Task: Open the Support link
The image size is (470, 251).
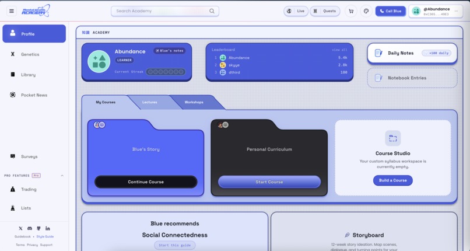Action: point(46,245)
